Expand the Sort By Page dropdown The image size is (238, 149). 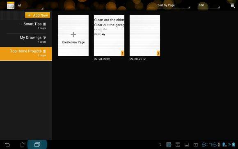click(x=174, y=5)
